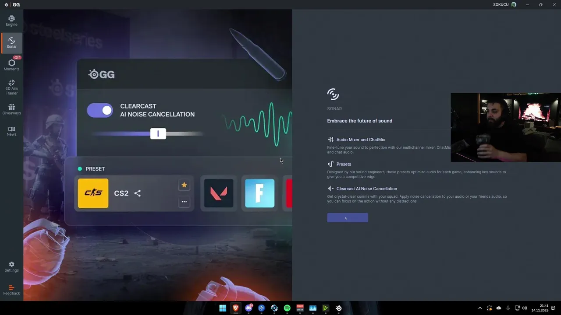Show hidden system tray icons
The height and width of the screenshot is (315, 561).
point(480,308)
